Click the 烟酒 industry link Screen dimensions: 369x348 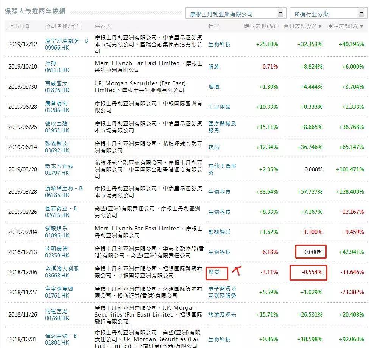coord(213,87)
